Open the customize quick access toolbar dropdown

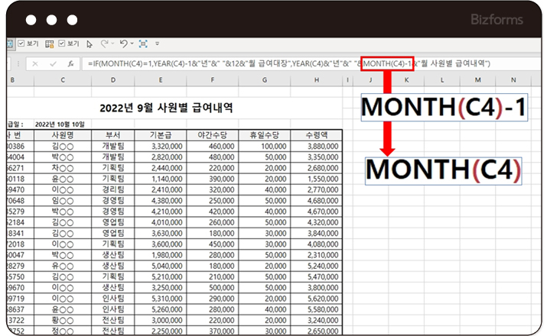(158, 44)
